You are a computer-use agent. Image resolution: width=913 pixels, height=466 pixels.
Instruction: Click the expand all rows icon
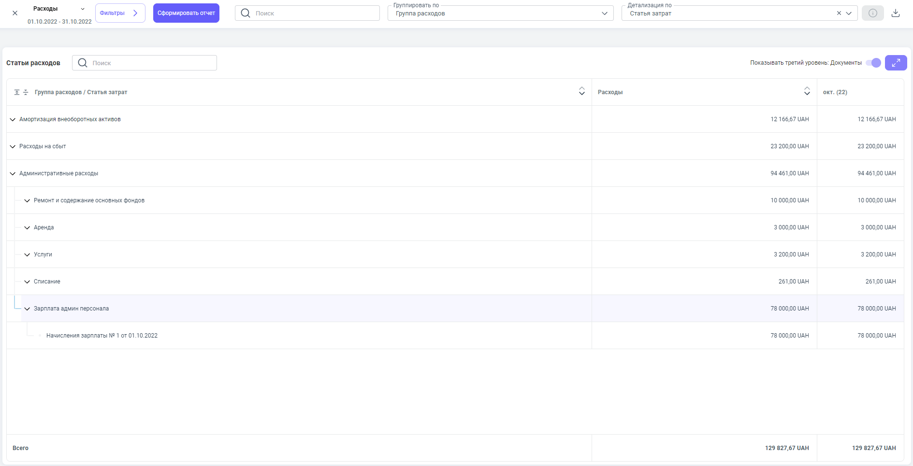point(17,92)
